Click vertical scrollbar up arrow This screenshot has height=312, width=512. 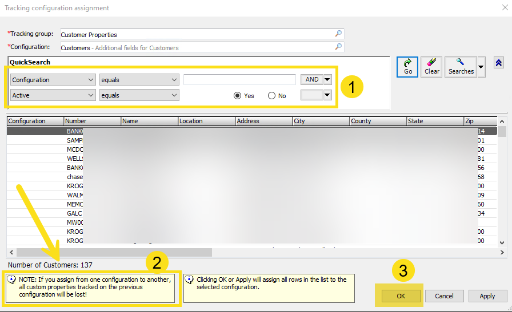tap(502, 121)
